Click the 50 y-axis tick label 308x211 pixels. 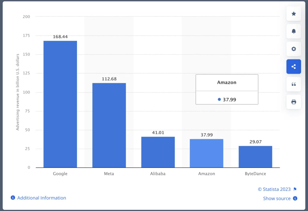click(x=27, y=130)
